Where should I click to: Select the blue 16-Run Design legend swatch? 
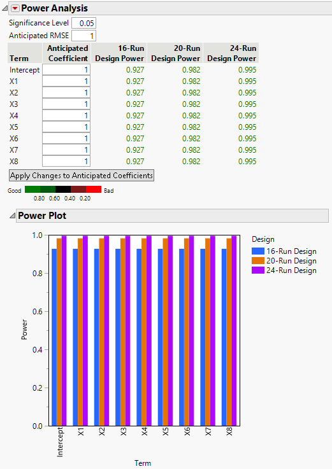click(x=257, y=251)
